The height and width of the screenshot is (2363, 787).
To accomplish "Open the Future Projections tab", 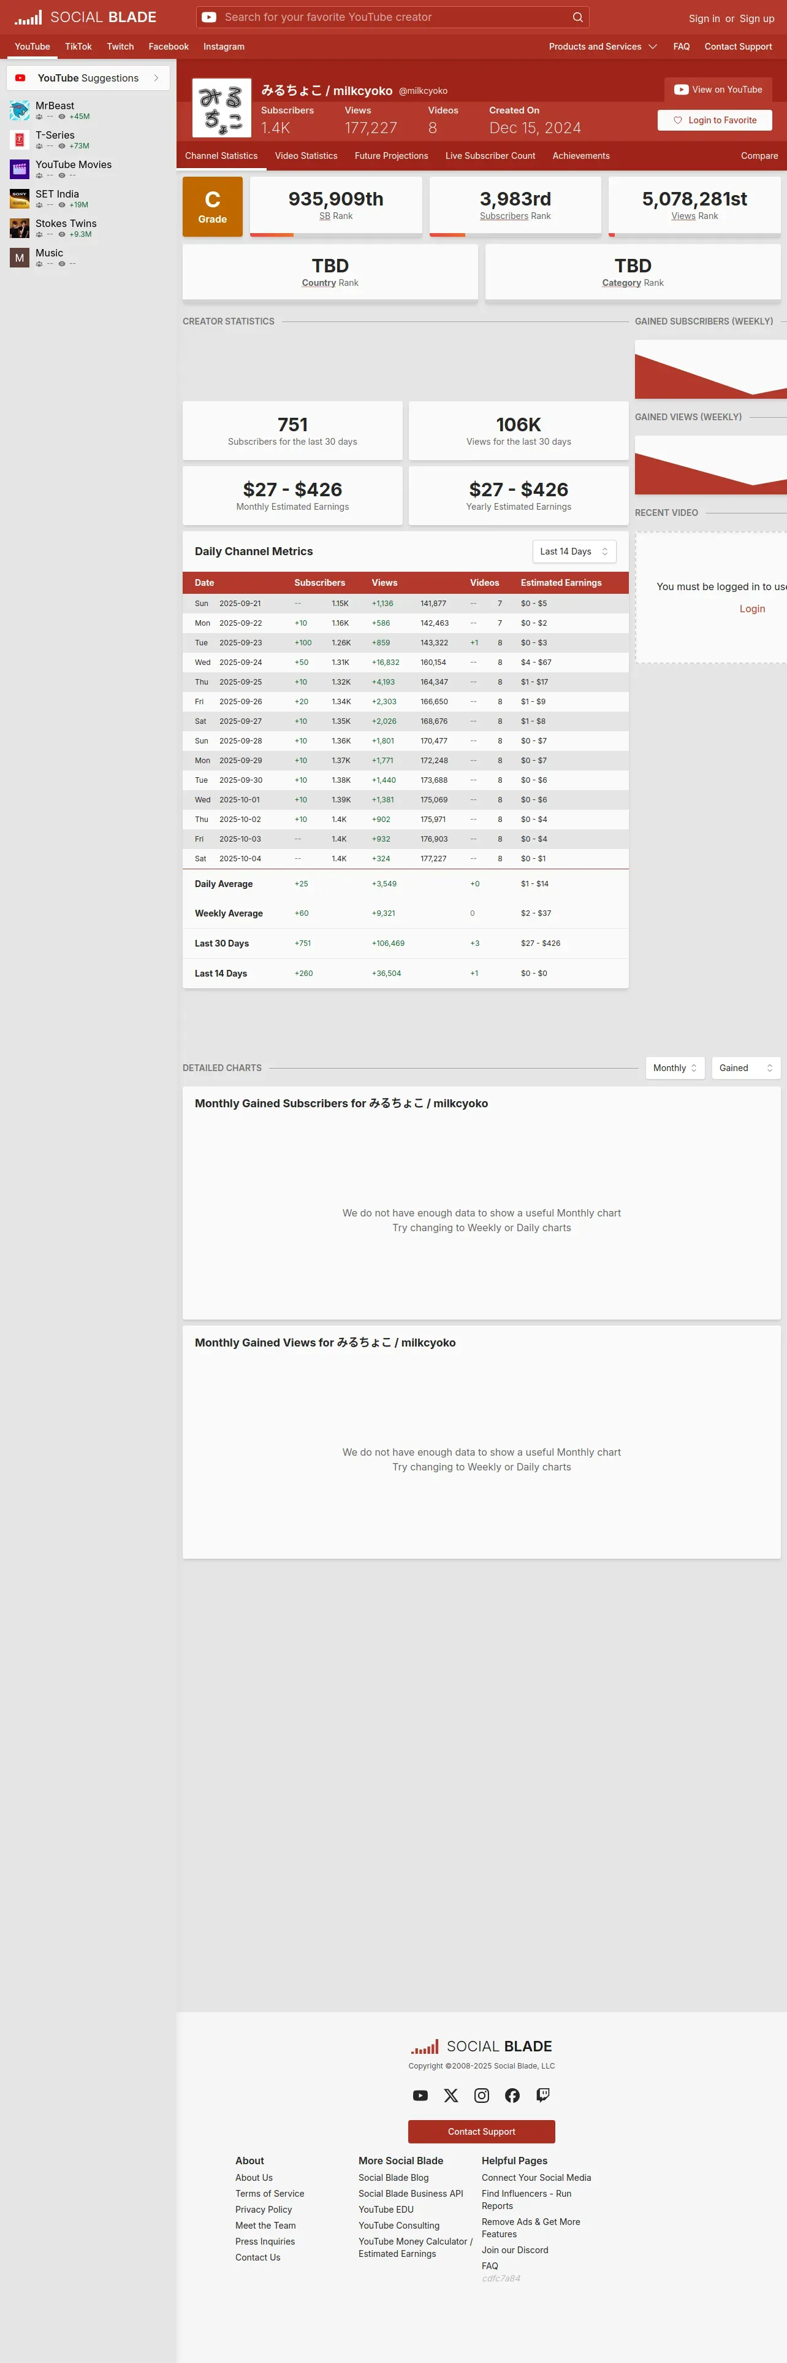I will pos(391,156).
